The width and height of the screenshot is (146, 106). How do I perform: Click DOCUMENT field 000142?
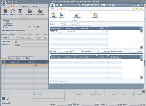pyautogui.click(x=22, y=38)
